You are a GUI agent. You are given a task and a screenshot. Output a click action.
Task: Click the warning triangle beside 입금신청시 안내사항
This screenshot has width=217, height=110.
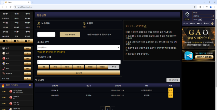[x=145, y=26]
